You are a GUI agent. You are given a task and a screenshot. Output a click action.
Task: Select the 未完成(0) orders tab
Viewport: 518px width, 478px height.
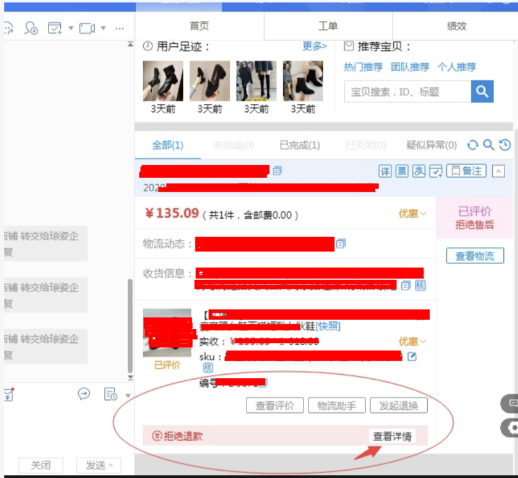(233, 145)
